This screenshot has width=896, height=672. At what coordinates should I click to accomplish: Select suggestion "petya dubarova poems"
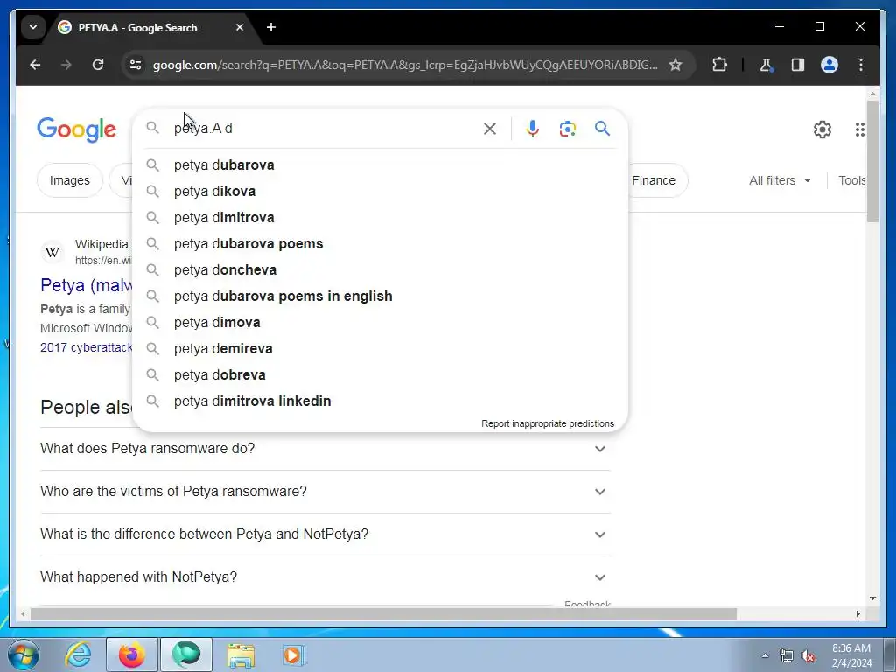380,244
